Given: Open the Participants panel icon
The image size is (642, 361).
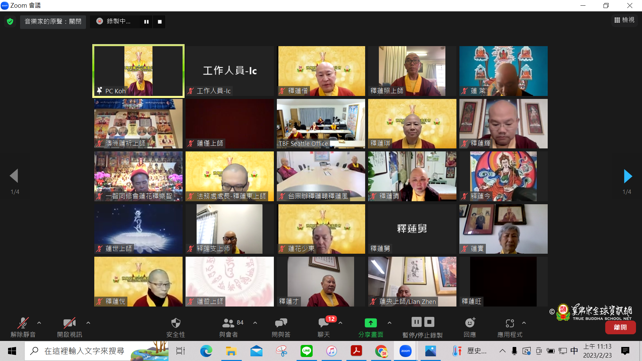Looking at the screenshot, I should point(228,323).
